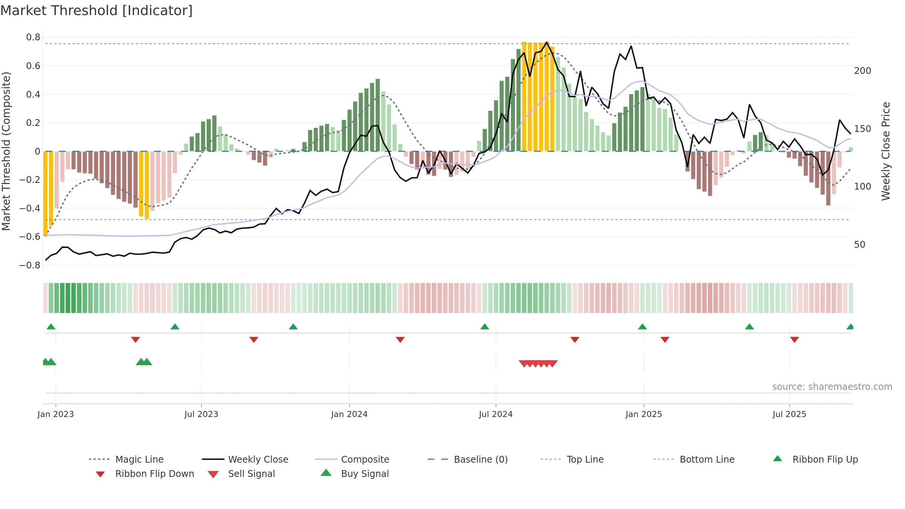
Task: Click the ribbon flip up marker near Oct 2023
Action: click(x=293, y=327)
